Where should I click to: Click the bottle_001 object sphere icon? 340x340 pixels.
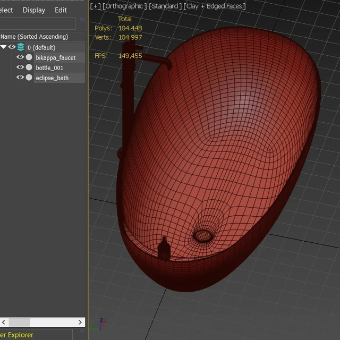(x=29, y=67)
